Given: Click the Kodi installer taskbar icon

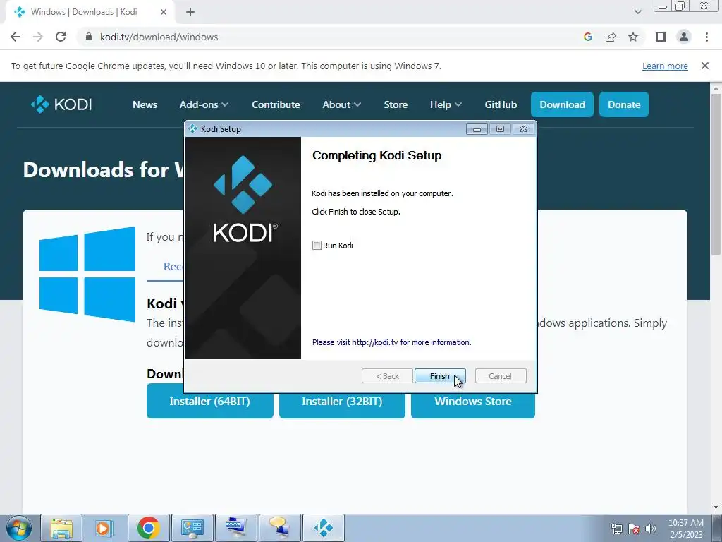Looking at the screenshot, I should pyautogui.click(x=323, y=528).
